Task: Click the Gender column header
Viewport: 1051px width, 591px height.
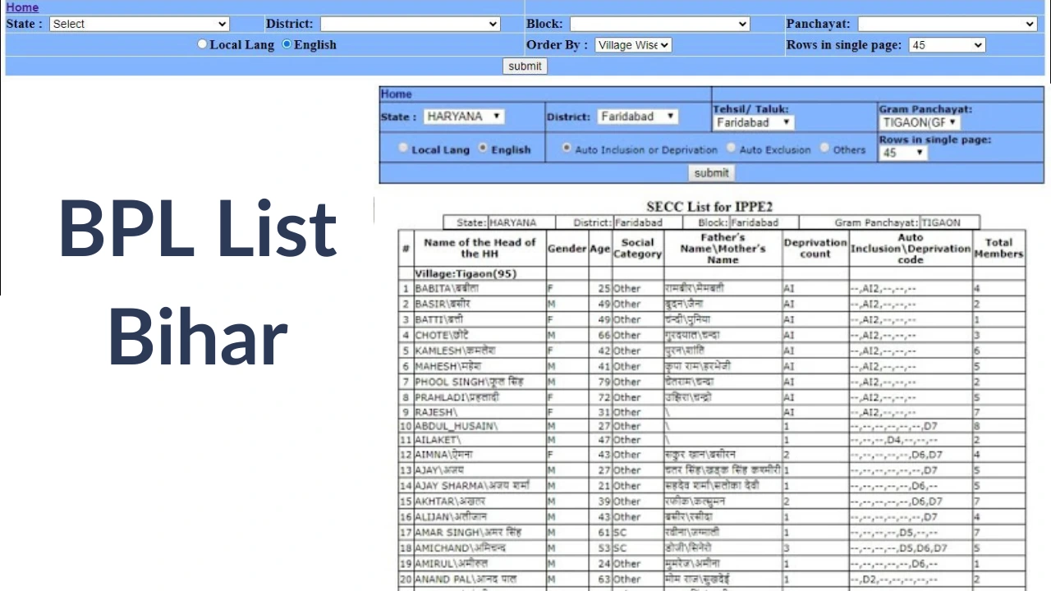Action: click(x=567, y=248)
